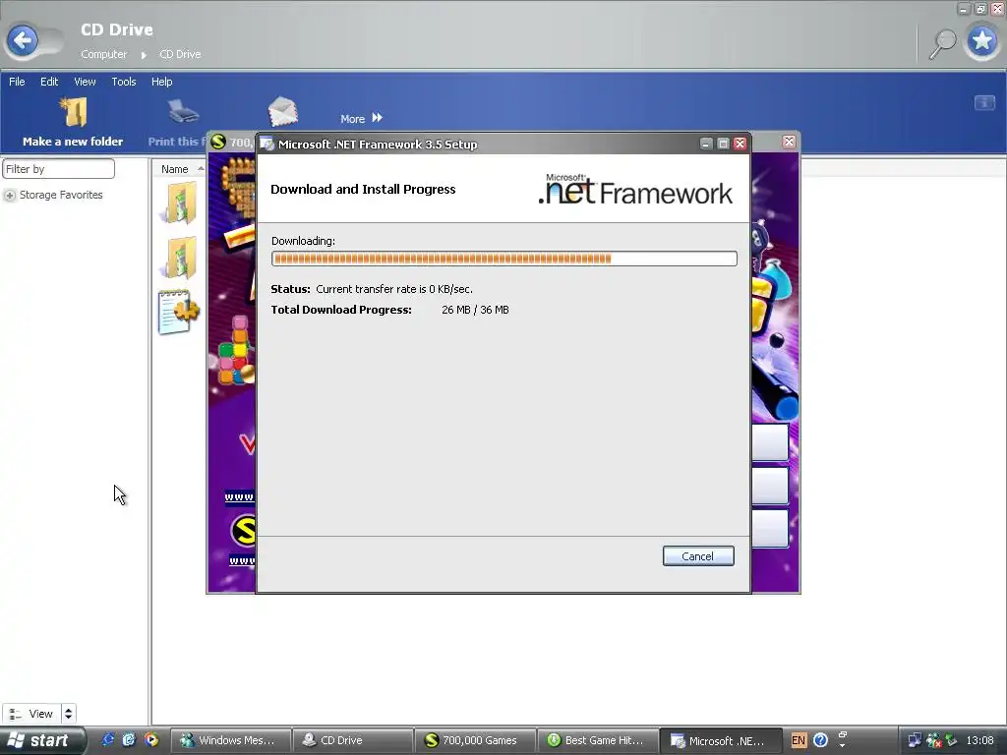Screen dimensions: 1007x755
Task: Switch to Best Game Hits taskbar button
Action: click(597, 740)
